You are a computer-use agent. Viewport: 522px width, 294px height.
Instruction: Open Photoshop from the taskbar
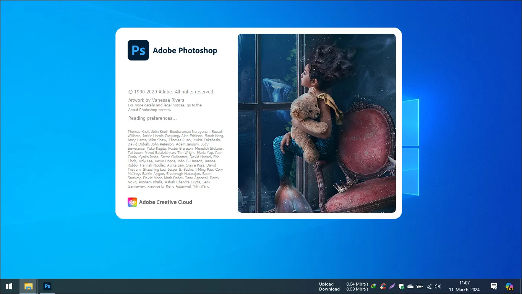[47, 286]
